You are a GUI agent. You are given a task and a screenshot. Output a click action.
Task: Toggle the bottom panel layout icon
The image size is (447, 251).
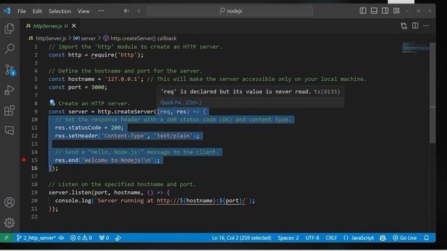coord(374,11)
